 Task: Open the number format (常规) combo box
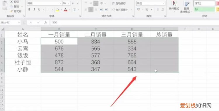[x=151, y=3]
